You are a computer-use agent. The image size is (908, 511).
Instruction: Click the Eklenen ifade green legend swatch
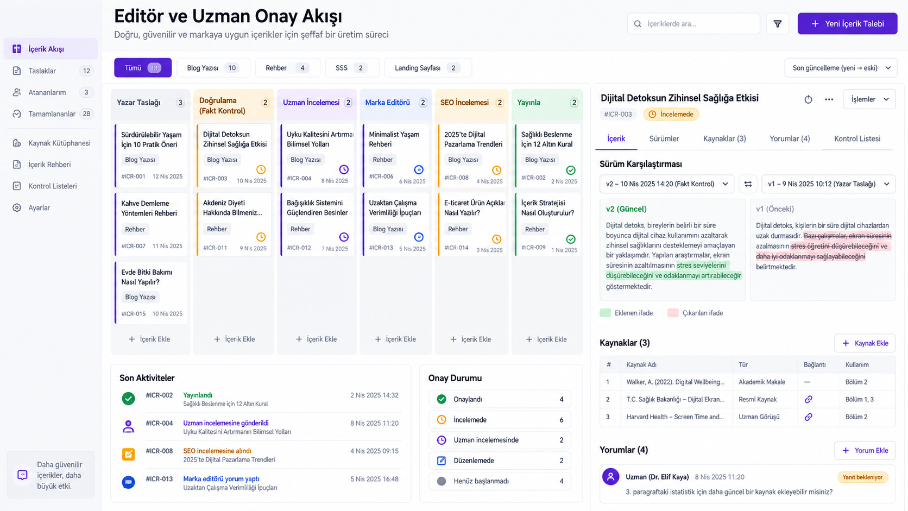pos(605,313)
